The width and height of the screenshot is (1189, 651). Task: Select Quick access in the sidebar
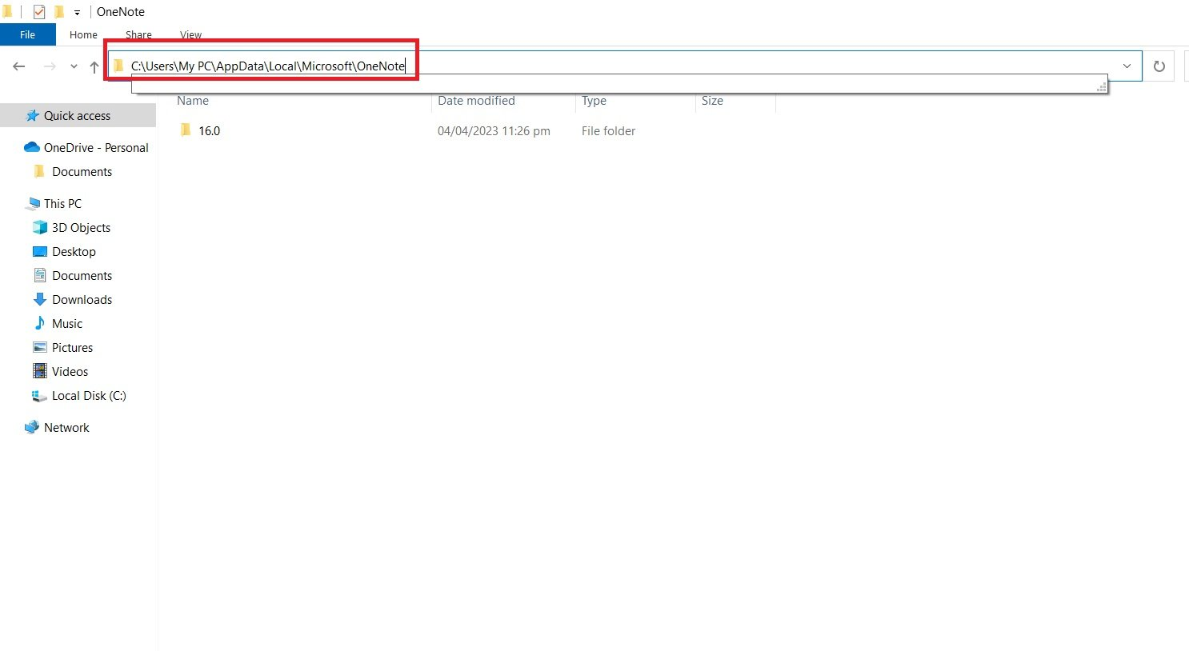coord(78,115)
